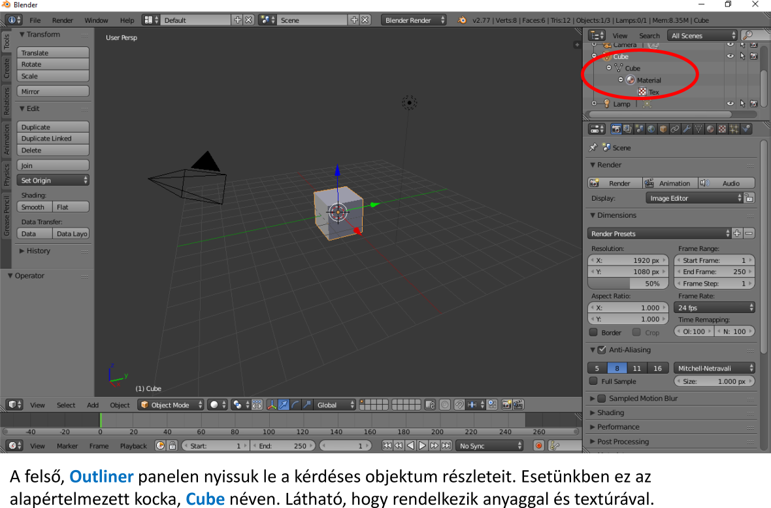The image size is (771, 508).
Task: Click the Duplicate Linked button
Action: pos(53,139)
